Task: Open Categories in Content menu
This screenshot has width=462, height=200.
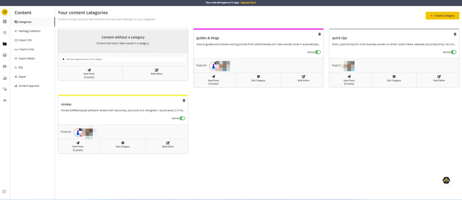Action: point(33,22)
